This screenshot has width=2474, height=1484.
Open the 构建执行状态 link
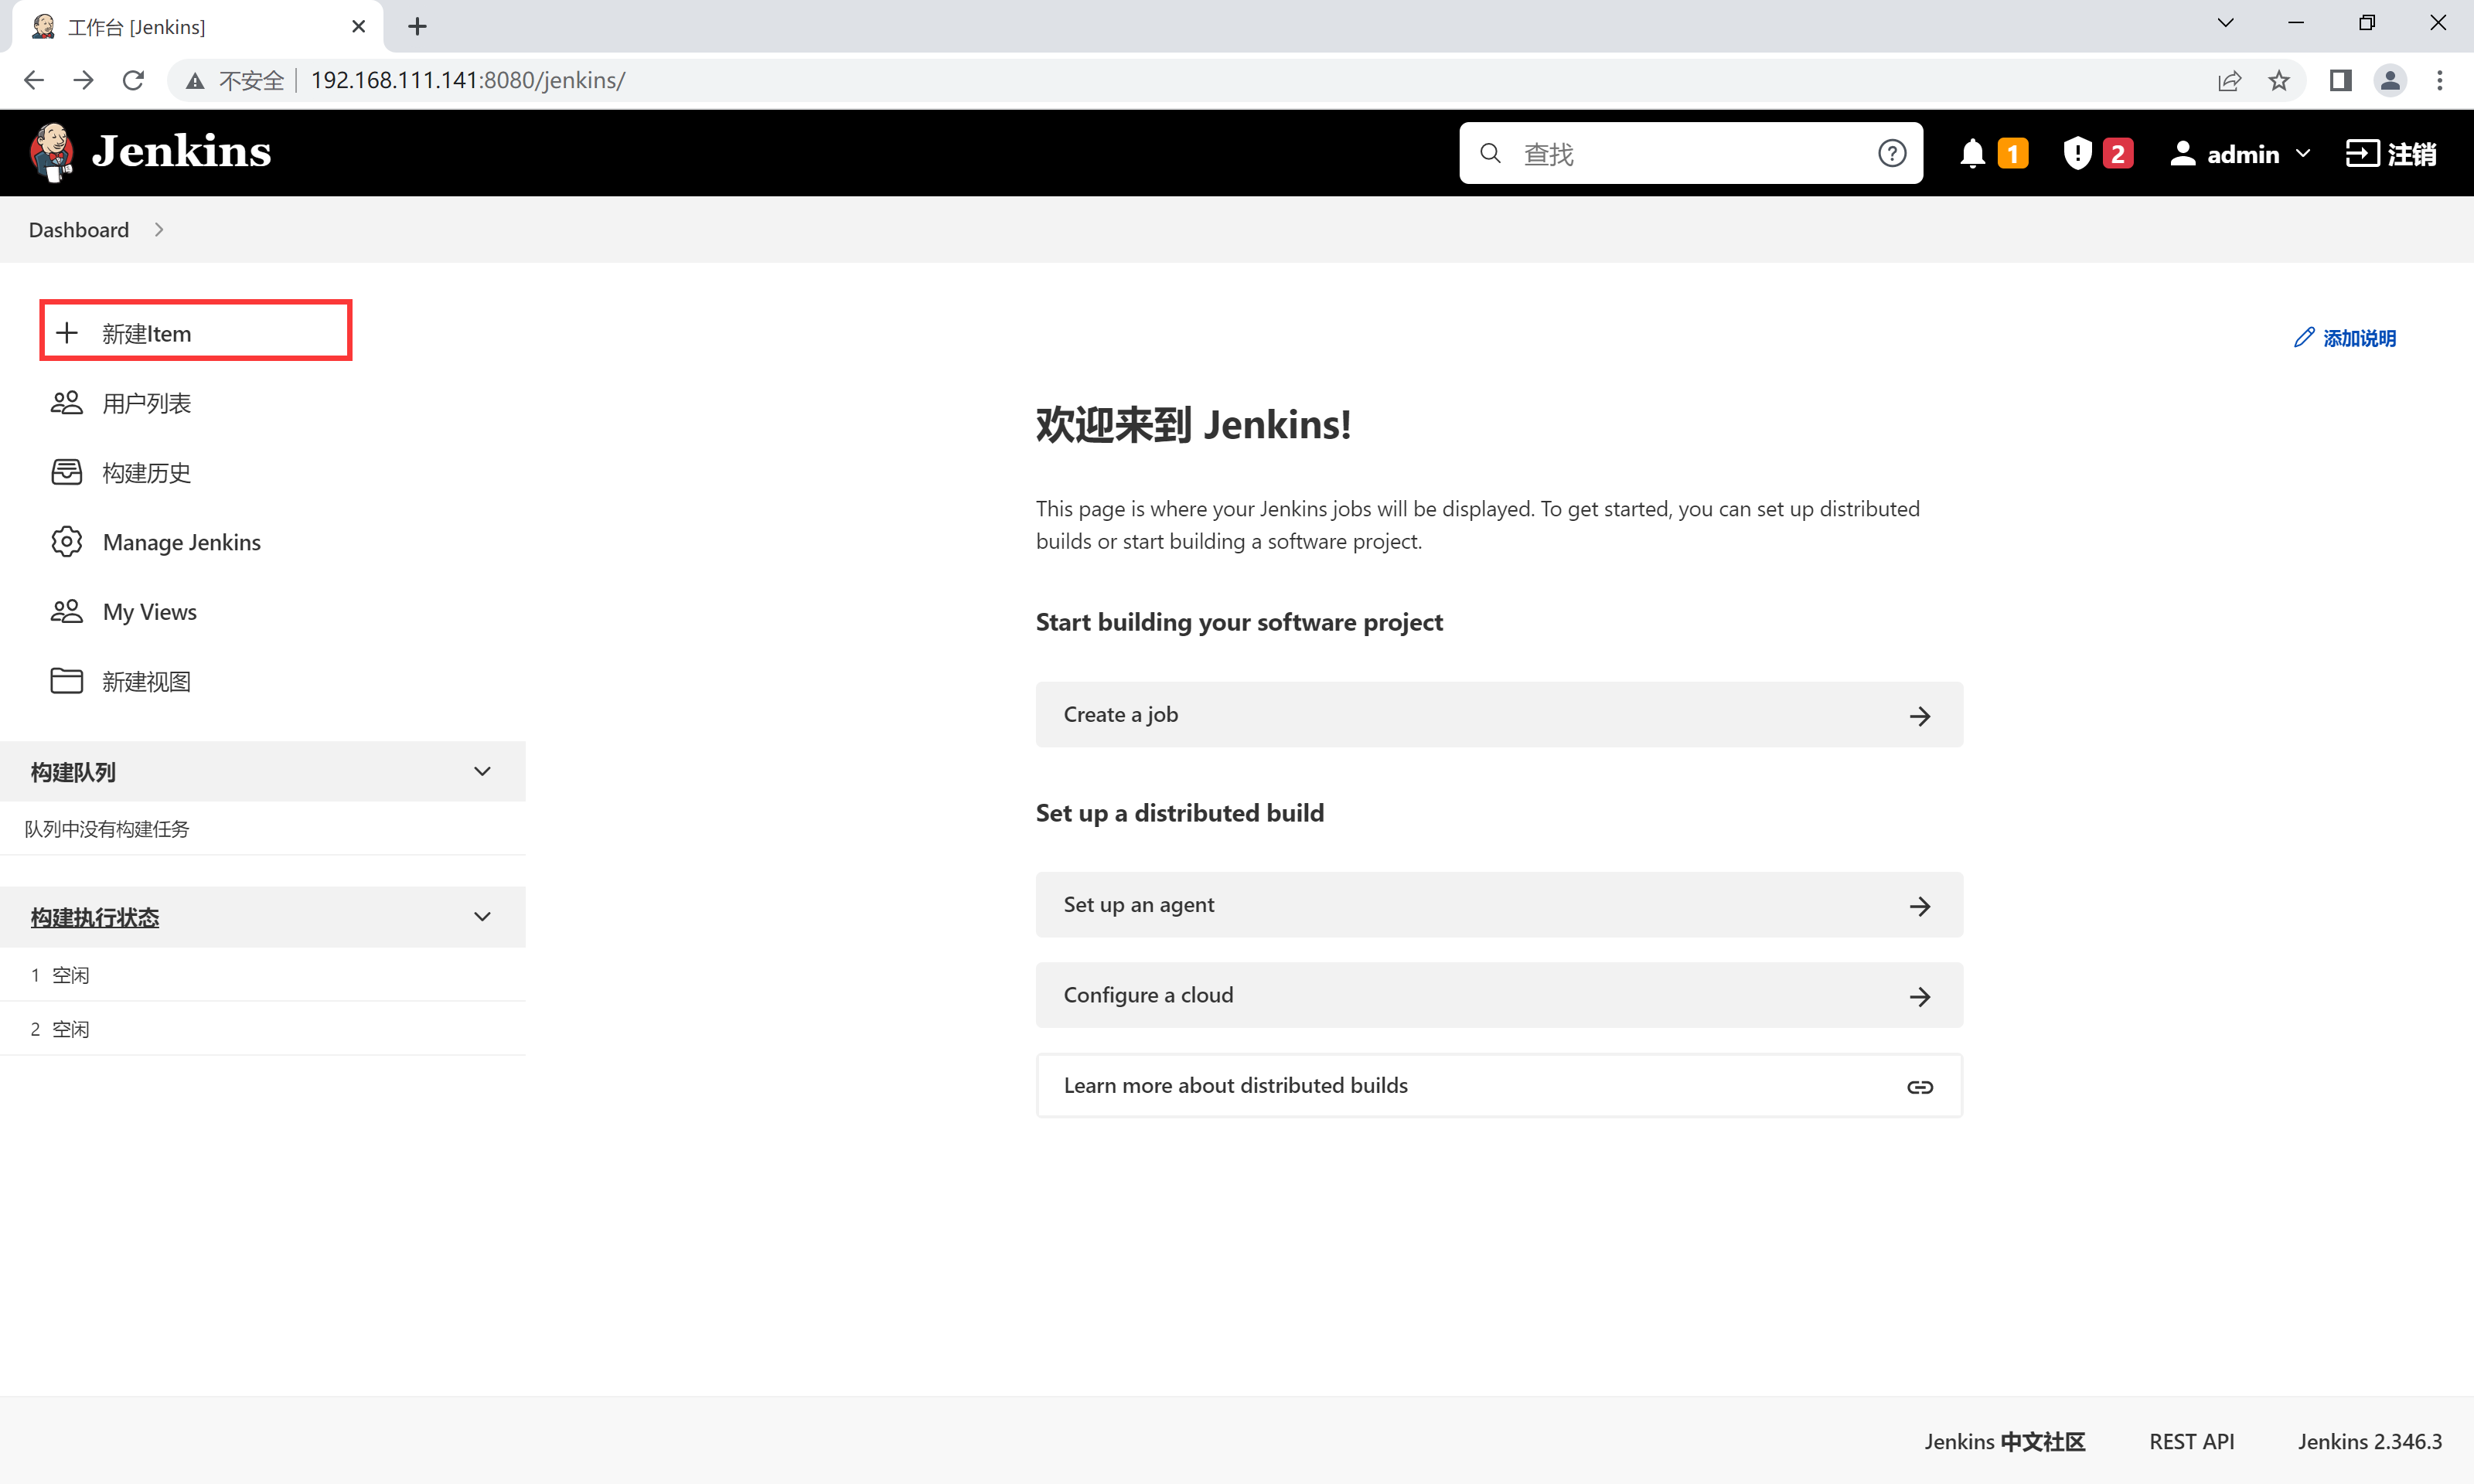pos(94,917)
